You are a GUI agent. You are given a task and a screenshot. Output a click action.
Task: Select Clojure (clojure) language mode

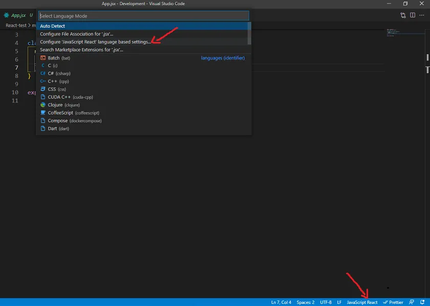(142, 105)
